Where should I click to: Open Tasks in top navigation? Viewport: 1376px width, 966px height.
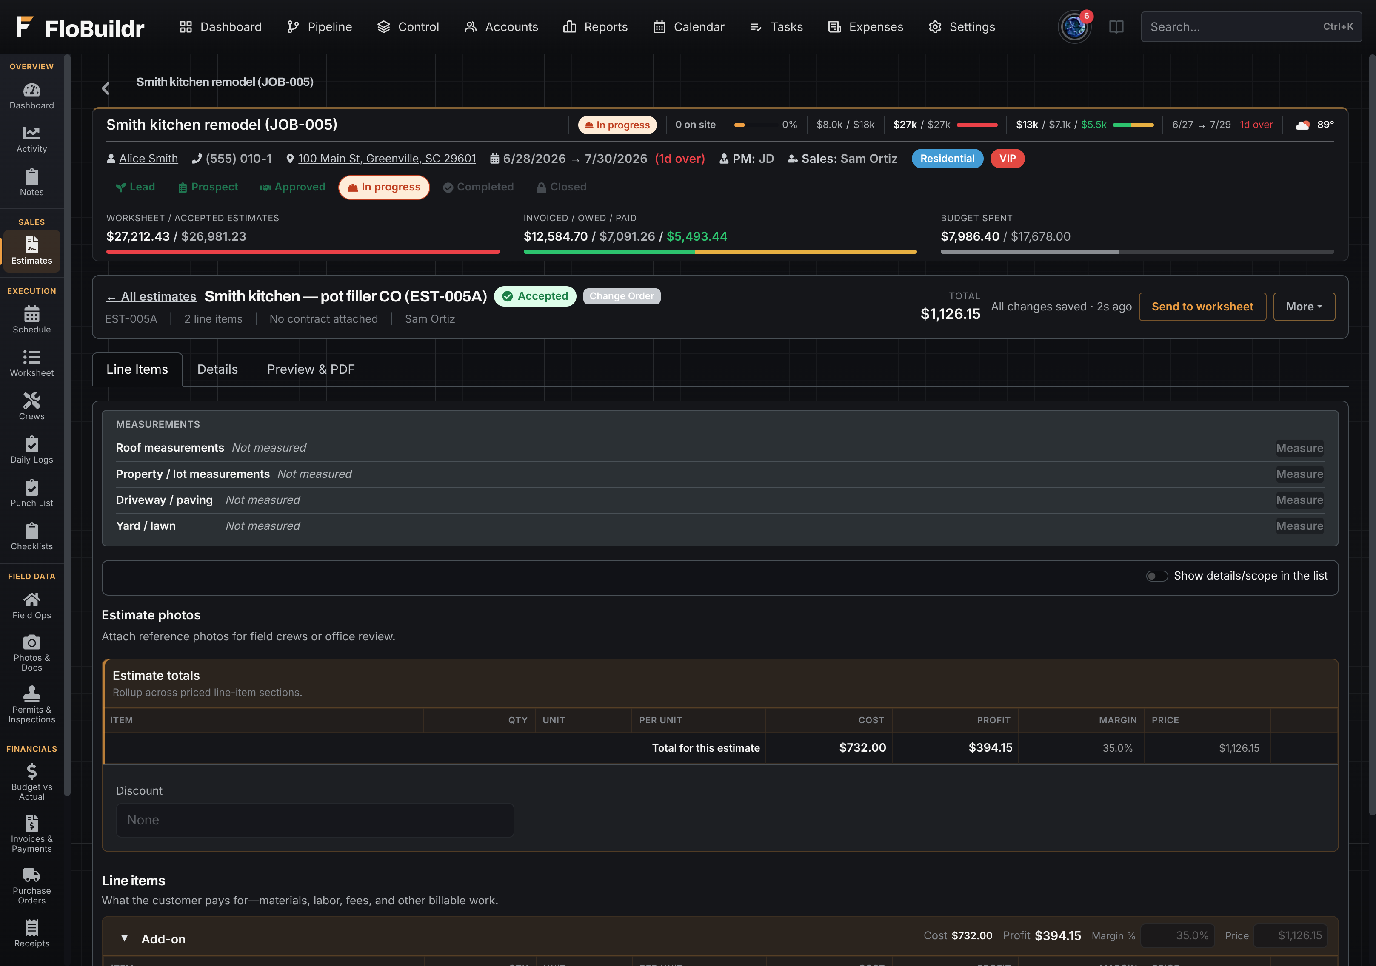click(x=776, y=27)
